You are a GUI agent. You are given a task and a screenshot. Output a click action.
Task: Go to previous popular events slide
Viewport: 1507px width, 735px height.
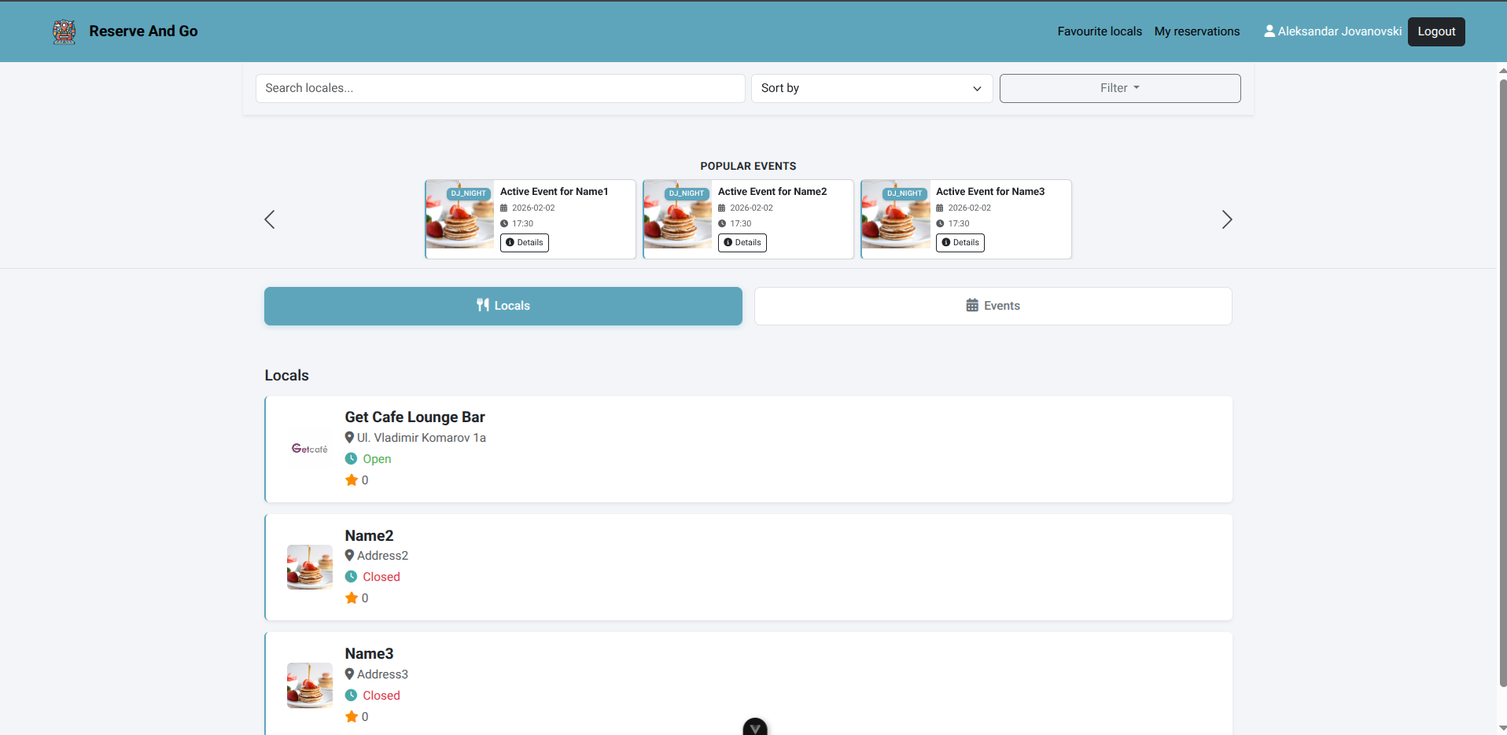point(270,219)
